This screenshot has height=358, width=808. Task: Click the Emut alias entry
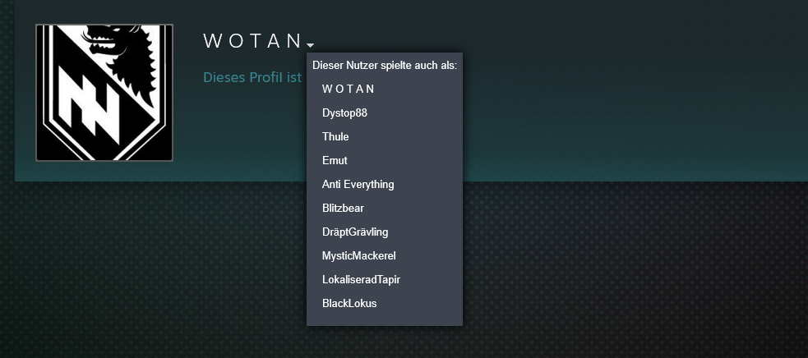pos(335,160)
